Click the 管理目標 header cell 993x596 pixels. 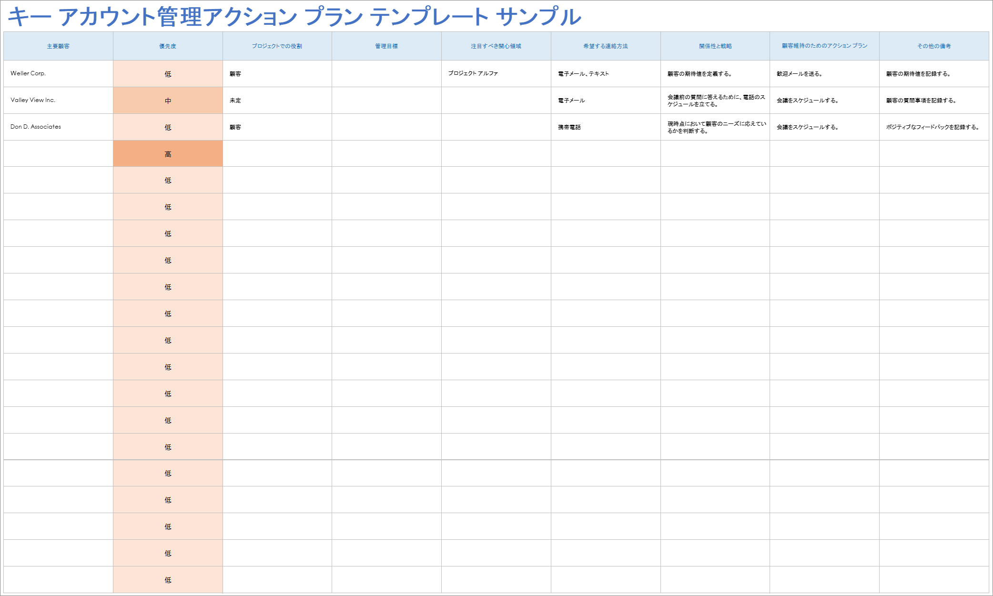point(386,46)
